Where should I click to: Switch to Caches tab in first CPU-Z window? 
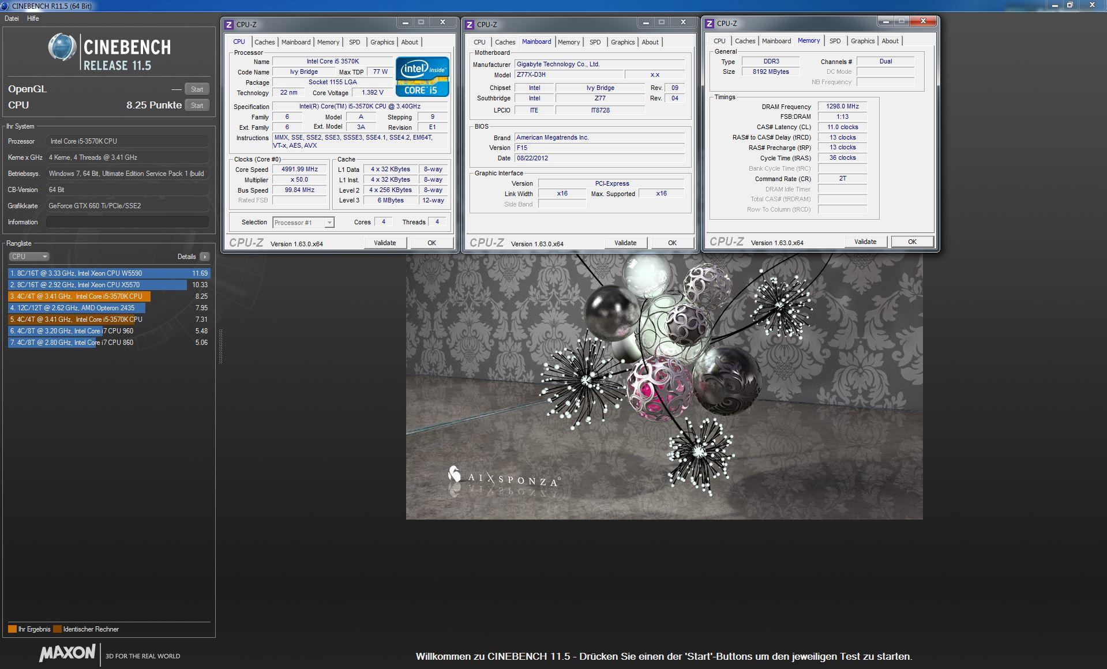click(x=265, y=42)
